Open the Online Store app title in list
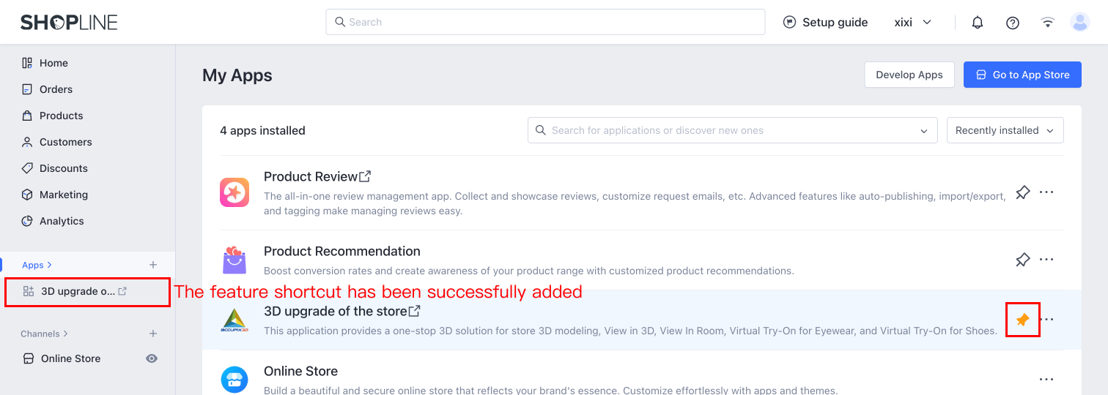 300,371
